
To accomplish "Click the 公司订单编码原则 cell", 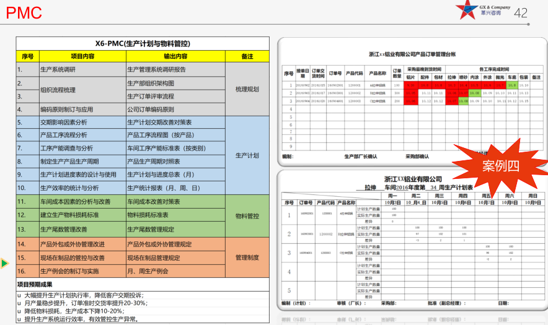I will pos(175,110).
